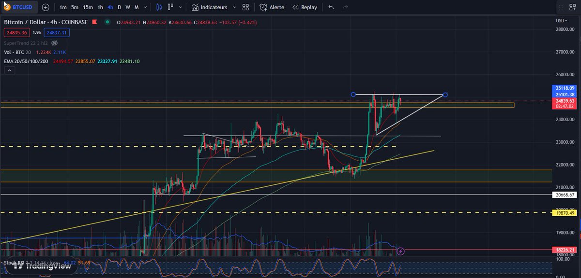
Task: Click the lightning trading icon on the chart
Action: click(401, 250)
